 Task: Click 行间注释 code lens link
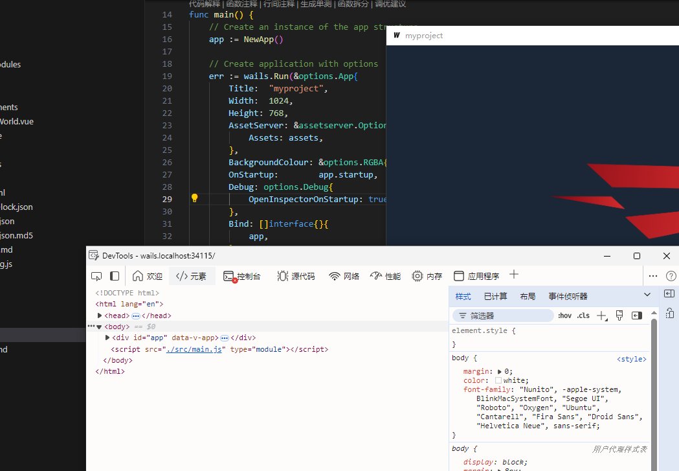point(279,4)
